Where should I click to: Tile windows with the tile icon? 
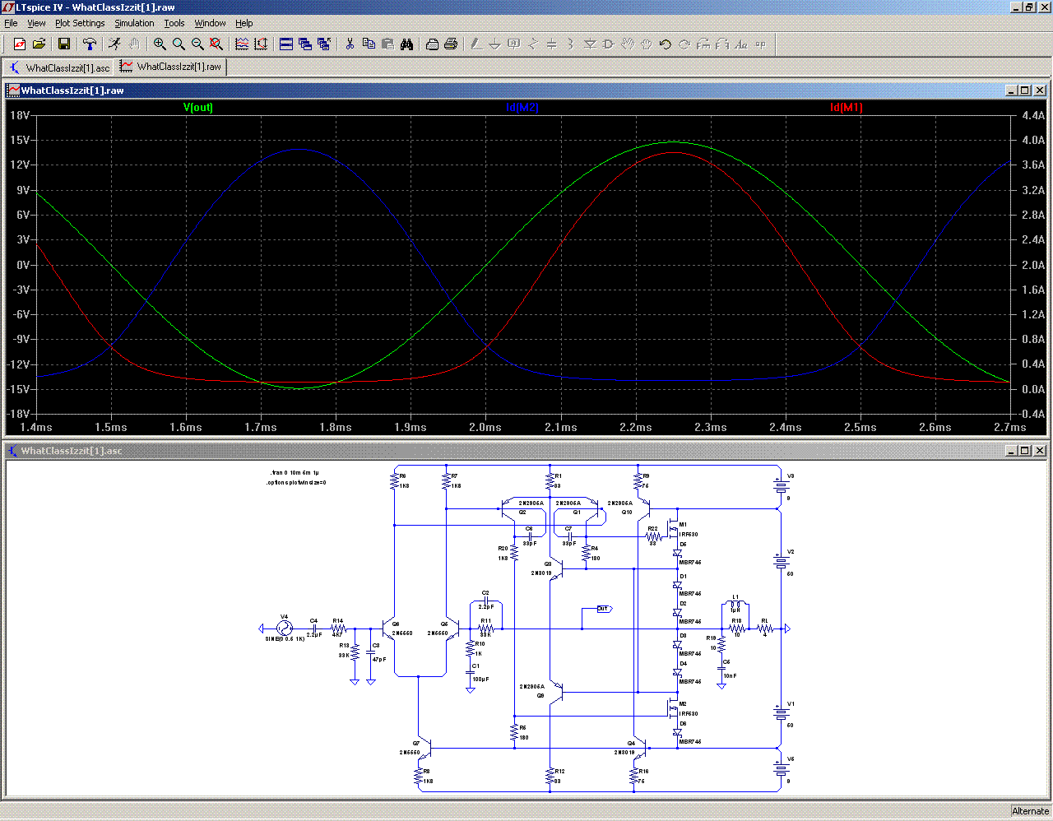[286, 44]
